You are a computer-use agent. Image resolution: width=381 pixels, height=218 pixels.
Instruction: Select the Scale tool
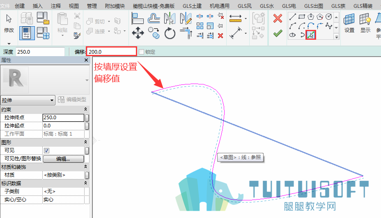coord(210,26)
